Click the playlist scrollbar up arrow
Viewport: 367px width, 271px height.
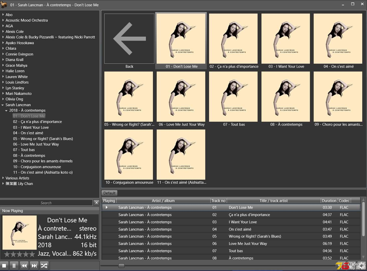coord(363,200)
